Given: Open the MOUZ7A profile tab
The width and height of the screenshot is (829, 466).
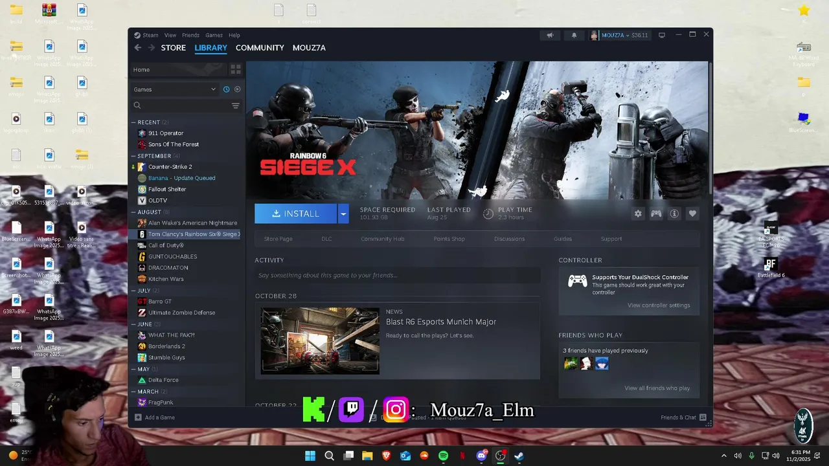Looking at the screenshot, I should (x=309, y=48).
